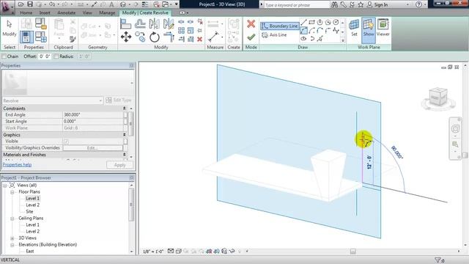
Task: Collapse the Ceiling Plans tree node
Action: [x=12, y=219]
